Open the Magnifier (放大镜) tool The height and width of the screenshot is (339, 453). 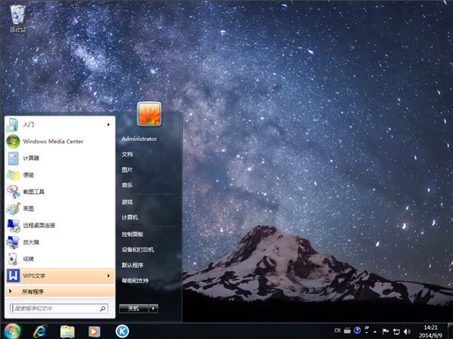click(30, 242)
